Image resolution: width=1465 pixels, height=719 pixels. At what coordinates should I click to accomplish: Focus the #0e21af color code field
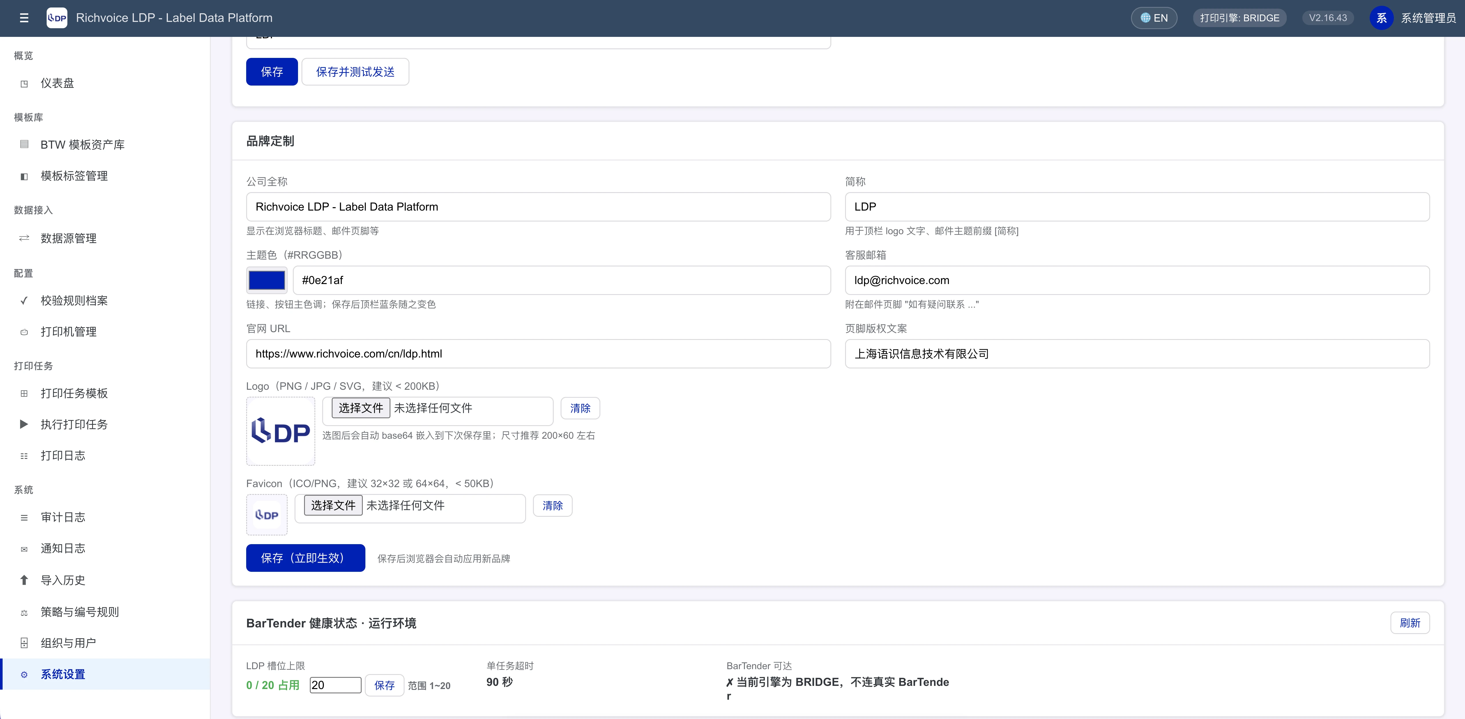tap(562, 281)
